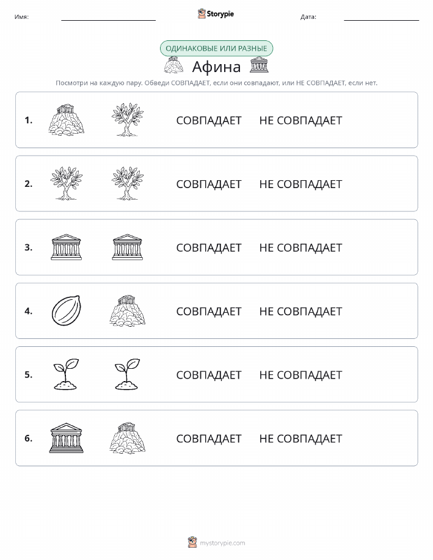433x560 pixels.
Task: Choose СОВПАДАЕТ for row 3
Action: [209, 247]
